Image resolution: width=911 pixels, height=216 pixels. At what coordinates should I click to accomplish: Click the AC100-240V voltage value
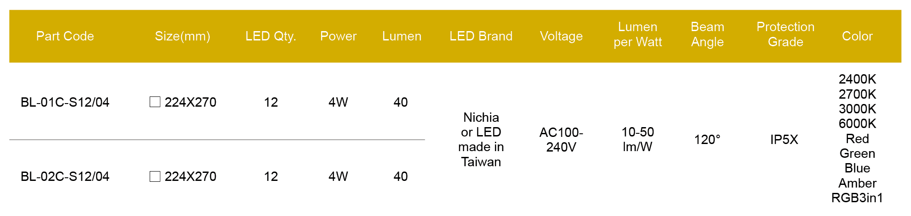[x=561, y=140]
